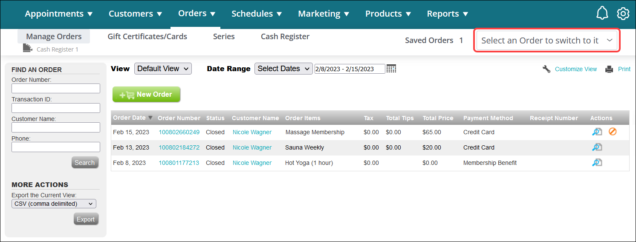
Task: Click the $65.00 total price cell
Action: tap(432, 132)
